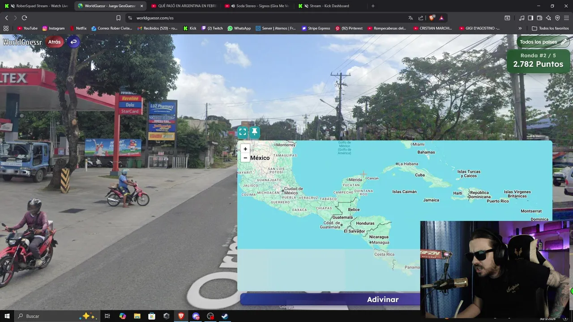
Task: Open Todos los favoritos folder
Action: (550, 28)
